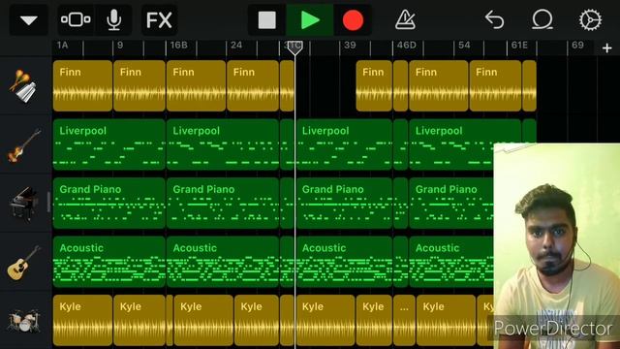Select the drum kit track icon

[23, 321]
